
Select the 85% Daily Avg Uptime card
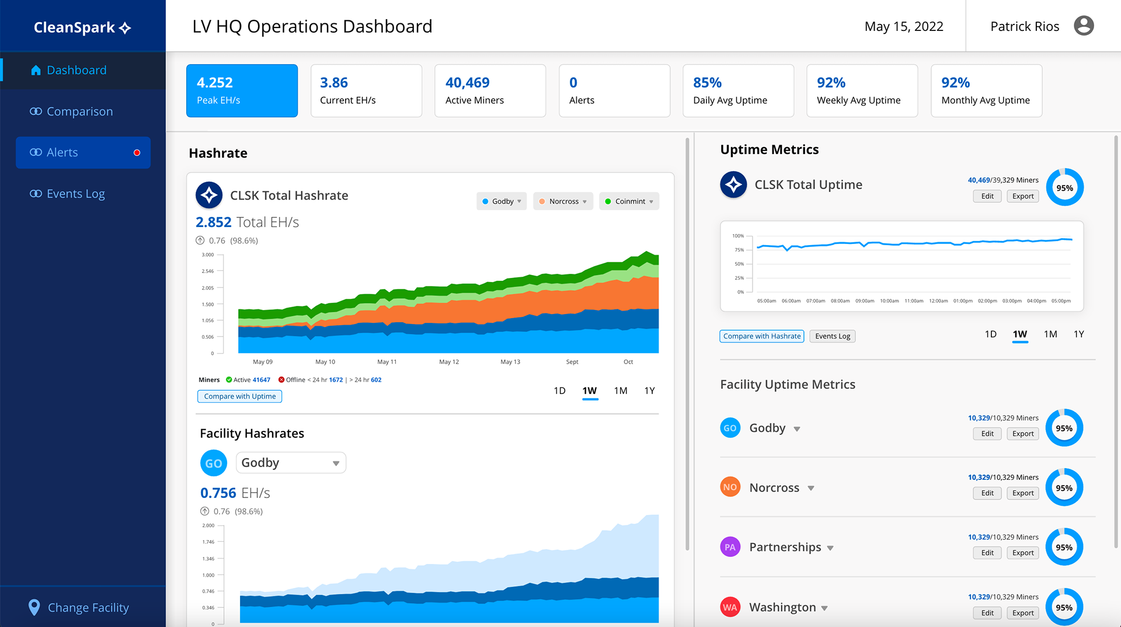click(738, 90)
